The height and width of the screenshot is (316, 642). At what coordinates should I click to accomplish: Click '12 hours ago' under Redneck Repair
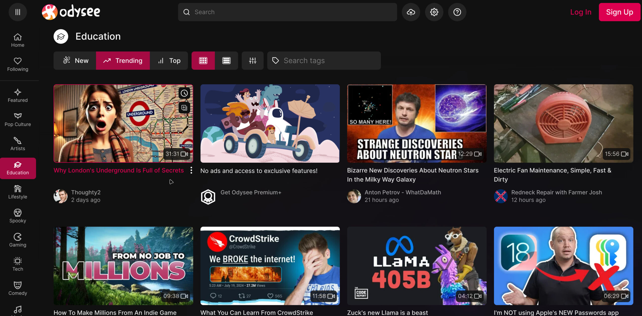(x=528, y=200)
